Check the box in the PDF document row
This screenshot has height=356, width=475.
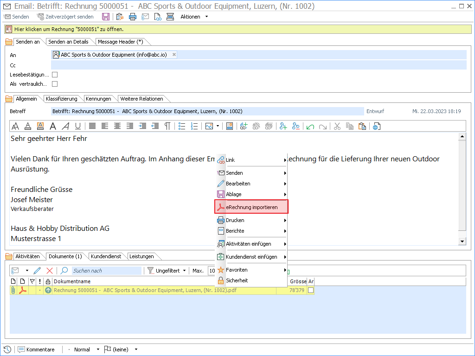point(311,290)
